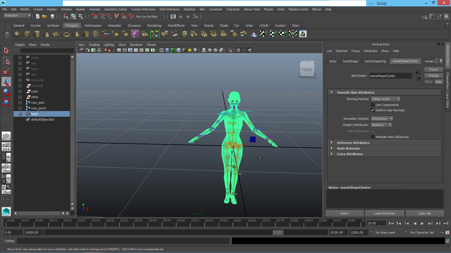Open the Animation menu set dropdown
This screenshot has width=451, height=253.
(17, 16)
